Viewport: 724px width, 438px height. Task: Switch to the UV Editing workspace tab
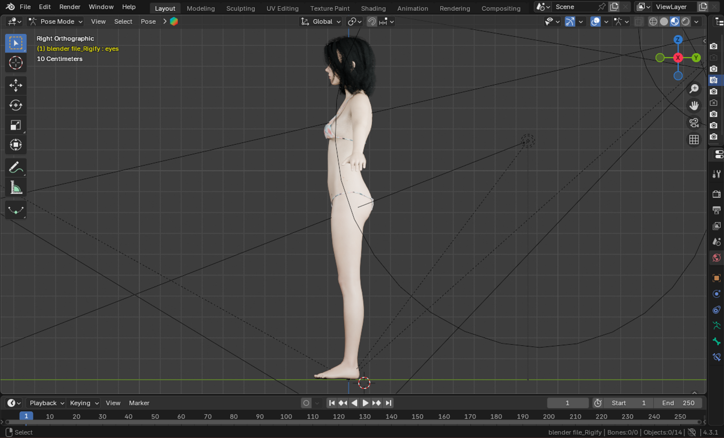click(282, 8)
